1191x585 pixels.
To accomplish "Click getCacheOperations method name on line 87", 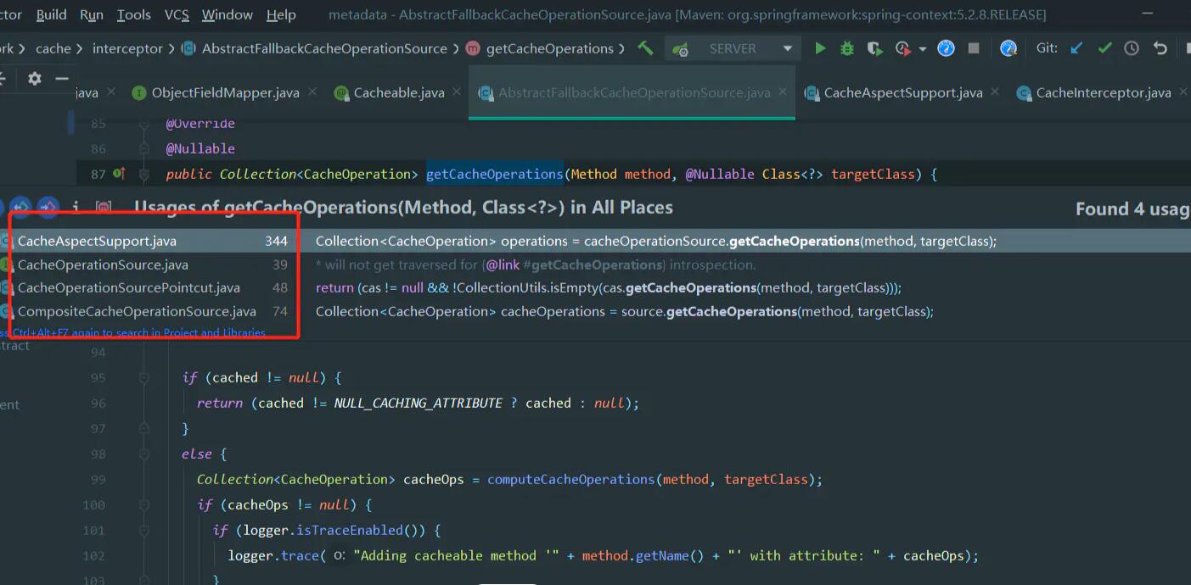I will (494, 174).
